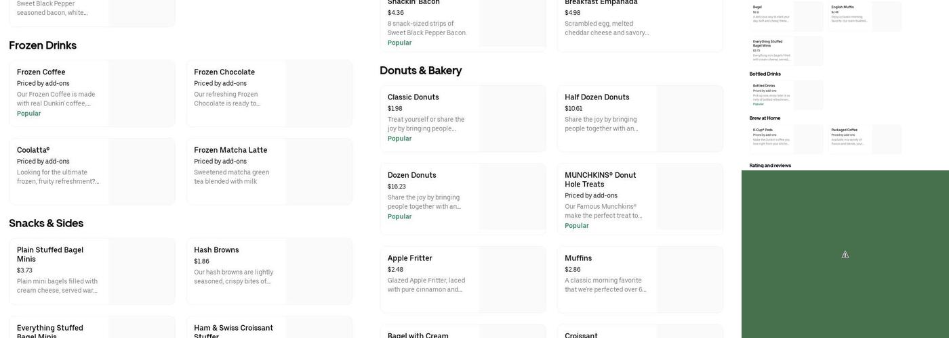Open the small Bottled Drinks item card
The image size is (949, 338).
(770, 95)
